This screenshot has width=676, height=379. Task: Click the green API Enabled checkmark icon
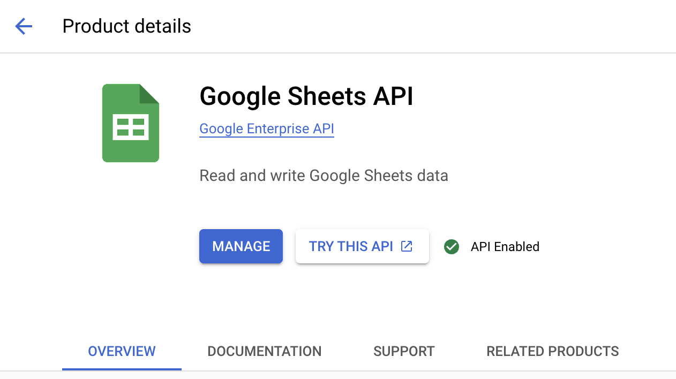pyautogui.click(x=452, y=247)
